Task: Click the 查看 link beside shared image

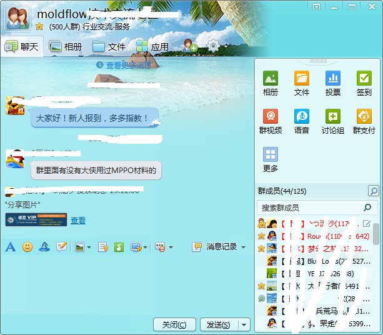Action: point(78,221)
